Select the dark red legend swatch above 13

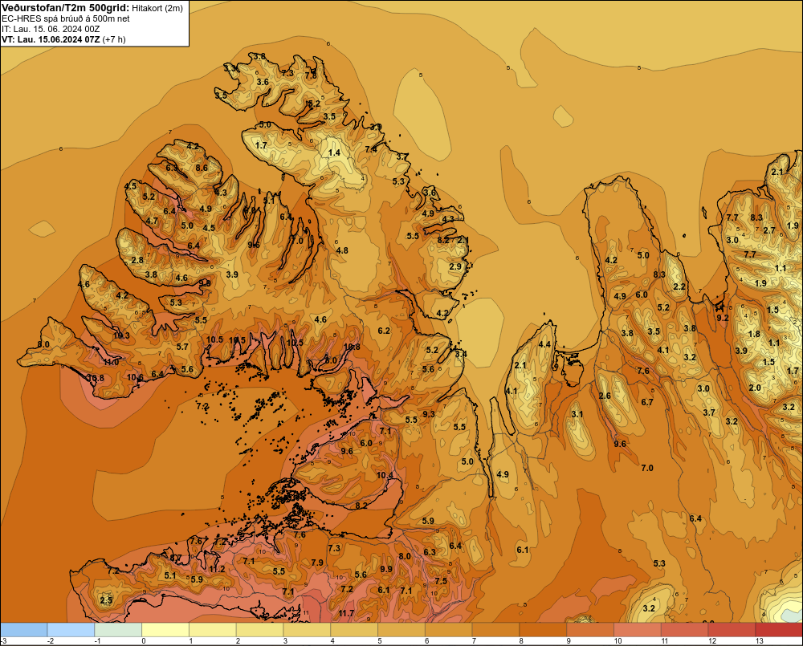click(x=779, y=630)
